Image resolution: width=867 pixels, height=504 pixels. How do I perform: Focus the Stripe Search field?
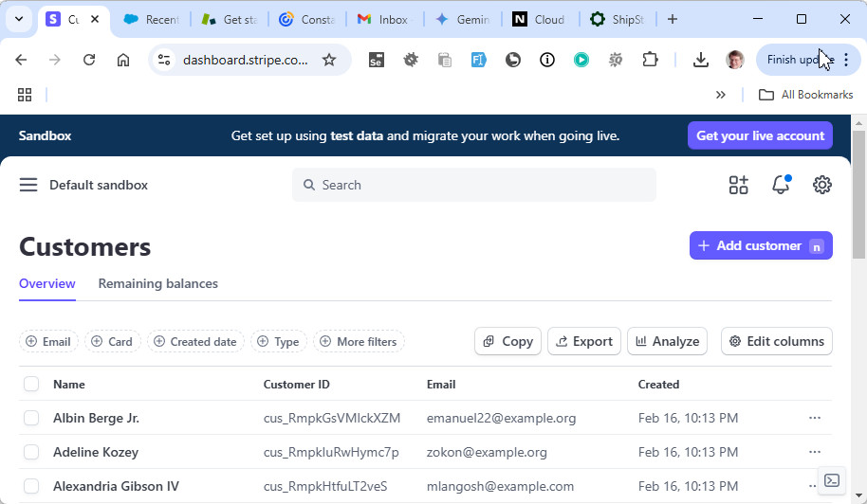(474, 185)
